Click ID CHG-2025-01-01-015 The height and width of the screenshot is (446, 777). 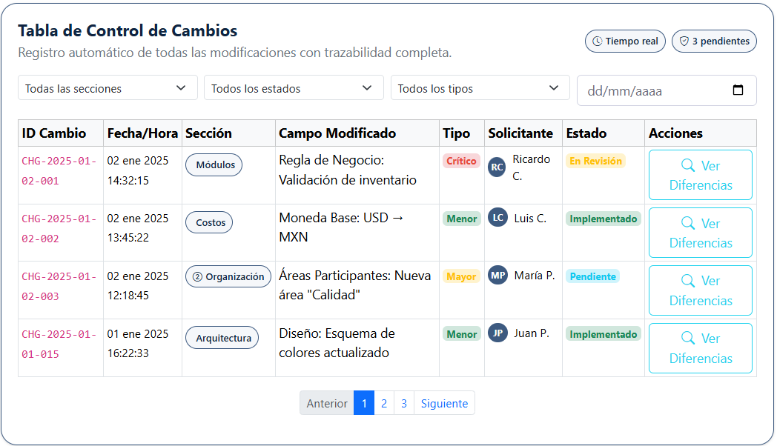(x=59, y=344)
